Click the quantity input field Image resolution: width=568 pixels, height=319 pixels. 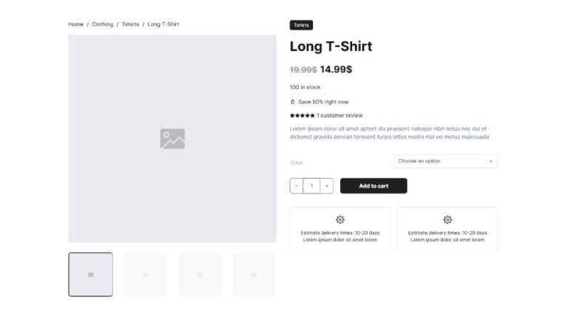[x=311, y=186]
